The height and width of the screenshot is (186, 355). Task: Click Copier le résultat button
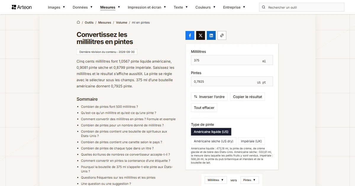(x=248, y=97)
